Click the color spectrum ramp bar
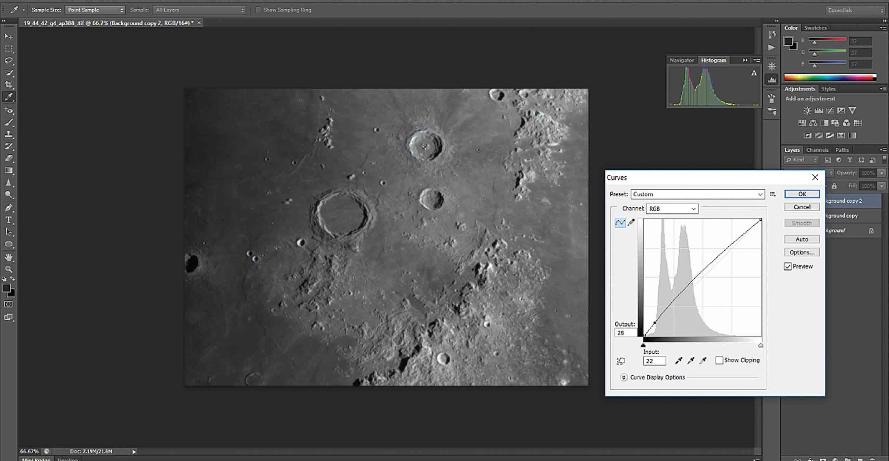The image size is (889, 461). [830, 77]
